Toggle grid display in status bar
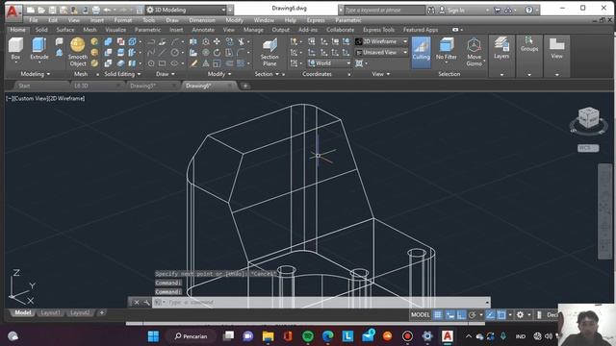616x346 pixels. (438, 314)
